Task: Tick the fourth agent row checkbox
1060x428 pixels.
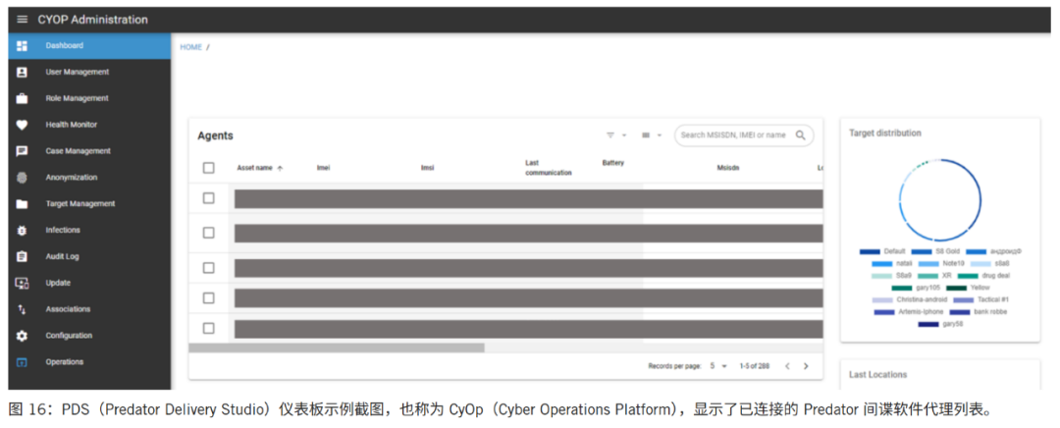Action: click(209, 298)
